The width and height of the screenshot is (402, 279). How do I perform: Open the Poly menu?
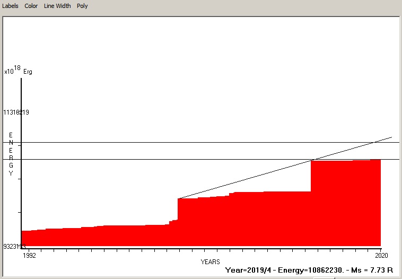point(82,6)
